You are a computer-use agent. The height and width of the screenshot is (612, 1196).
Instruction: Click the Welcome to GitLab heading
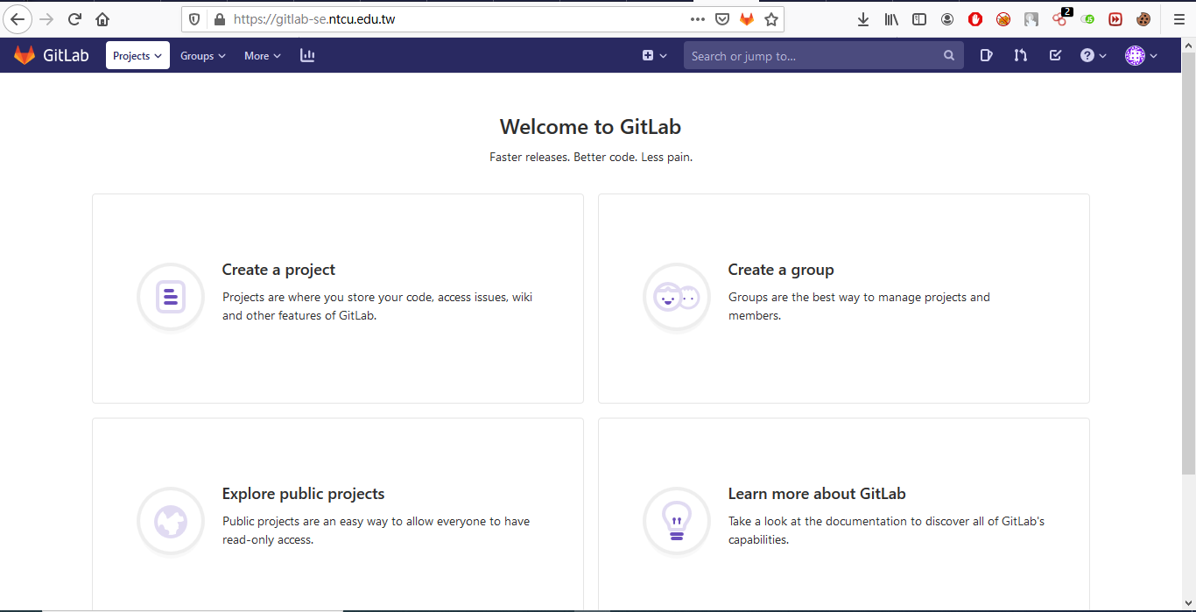[590, 127]
